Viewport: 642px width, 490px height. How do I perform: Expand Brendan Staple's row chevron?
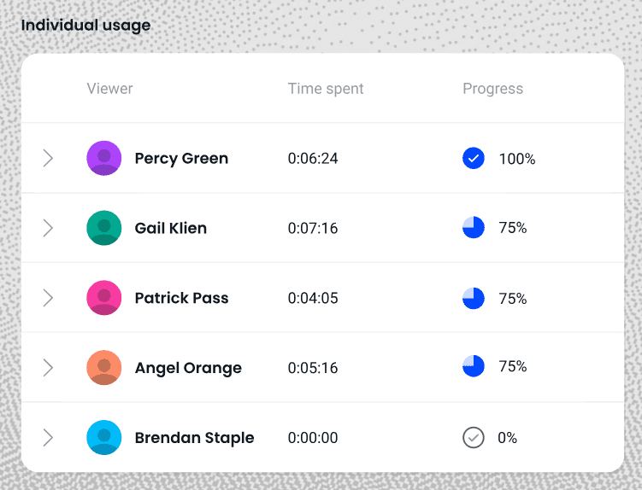tap(48, 438)
